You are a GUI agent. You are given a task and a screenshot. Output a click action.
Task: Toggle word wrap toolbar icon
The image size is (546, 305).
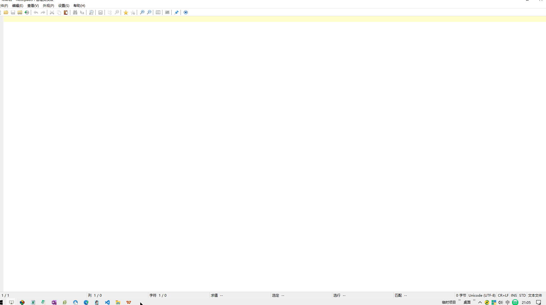pos(101,12)
